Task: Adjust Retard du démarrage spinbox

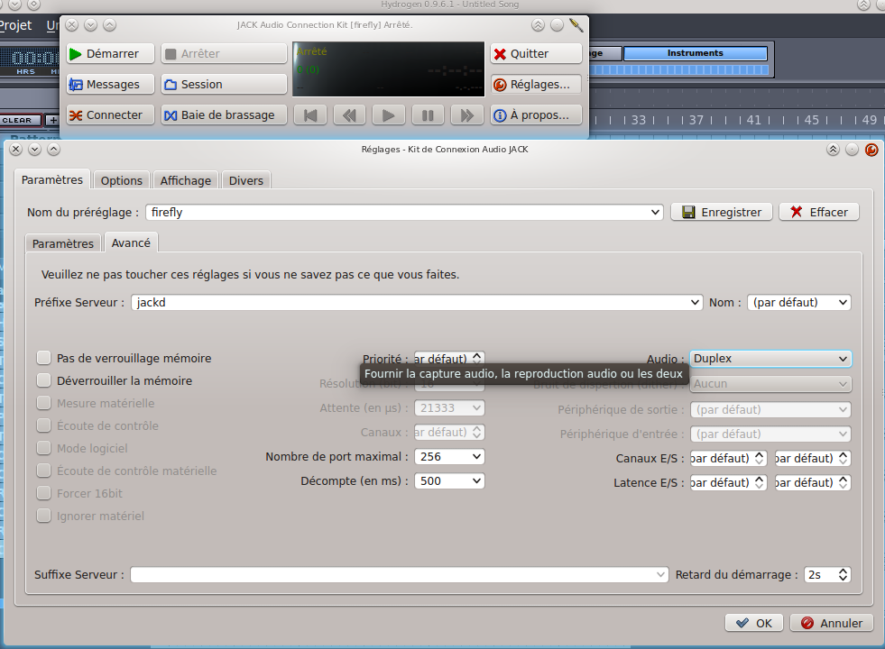Action: [827, 574]
